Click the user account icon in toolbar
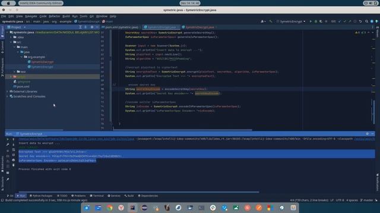 pos(262,21)
